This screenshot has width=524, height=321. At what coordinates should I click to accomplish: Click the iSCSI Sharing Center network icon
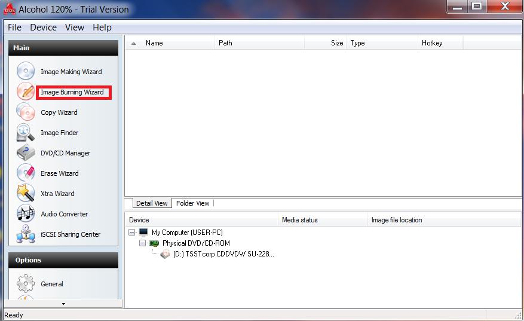26,234
